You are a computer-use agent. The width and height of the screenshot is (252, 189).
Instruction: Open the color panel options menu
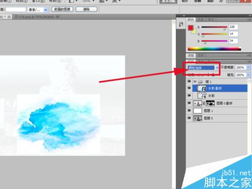click(249, 20)
